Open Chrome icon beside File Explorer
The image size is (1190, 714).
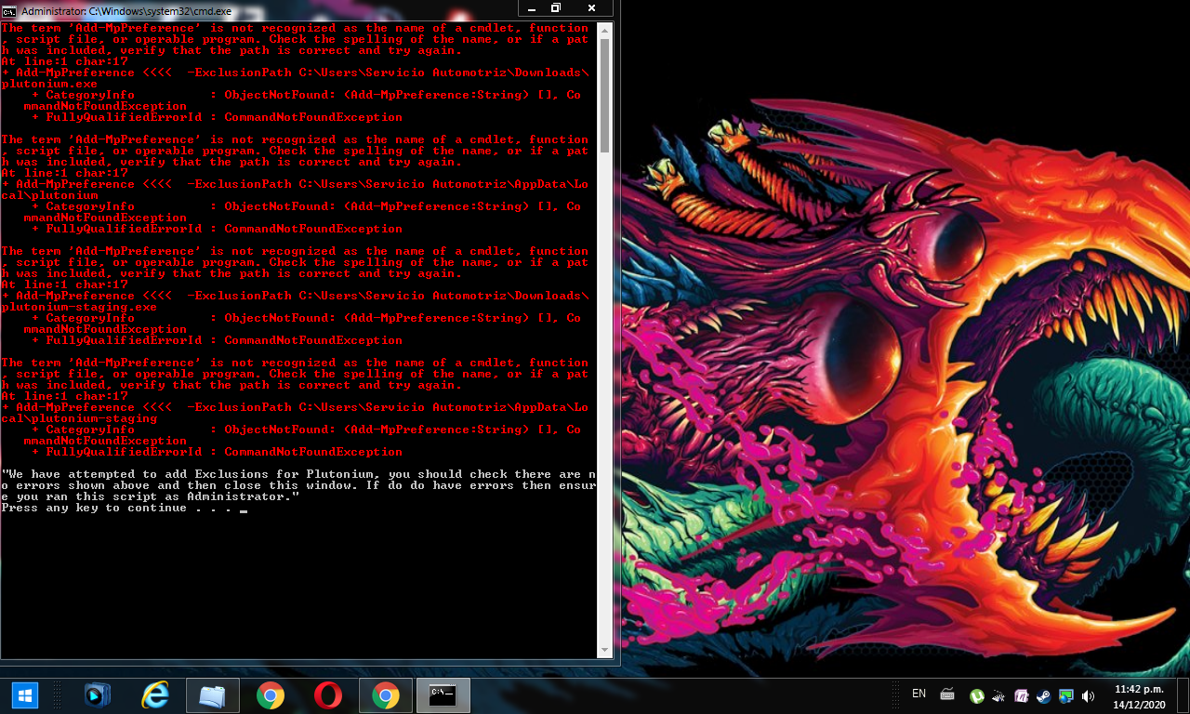[x=271, y=695]
